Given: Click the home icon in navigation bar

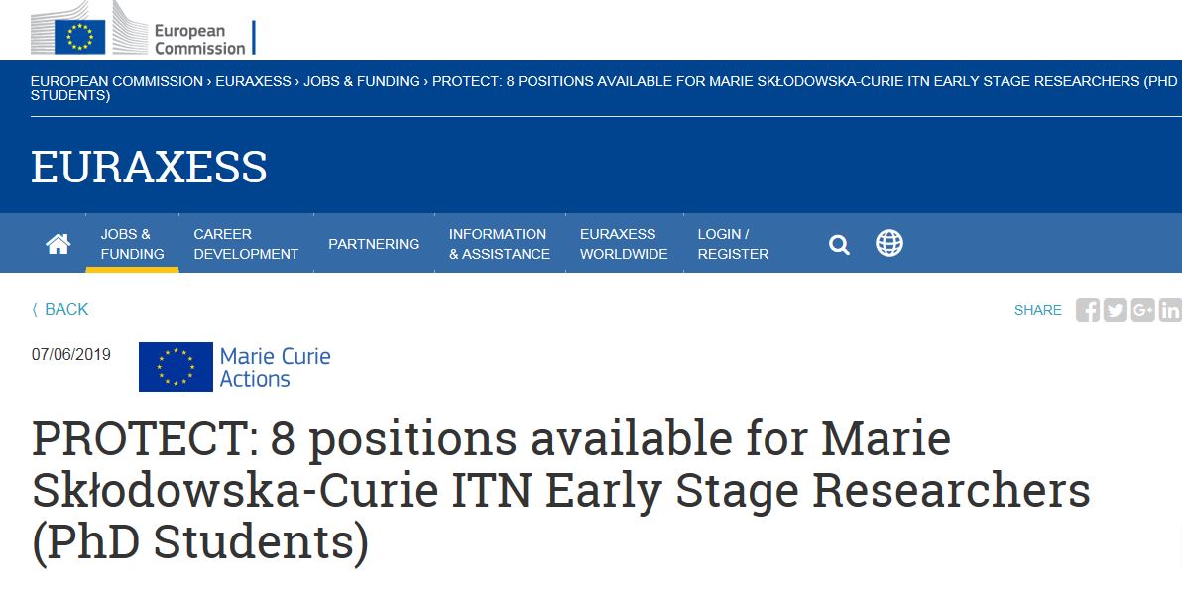Looking at the screenshot, I should pyautogui.click(x=59, y=244).
